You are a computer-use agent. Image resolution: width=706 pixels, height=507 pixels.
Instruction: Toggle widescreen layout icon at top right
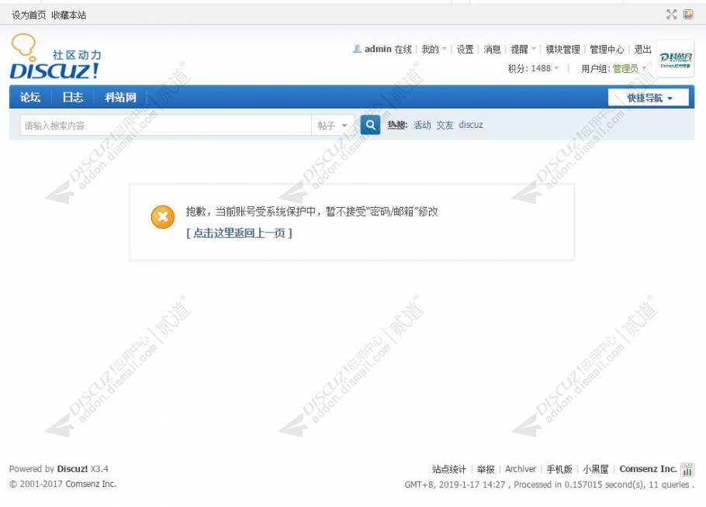671,15
